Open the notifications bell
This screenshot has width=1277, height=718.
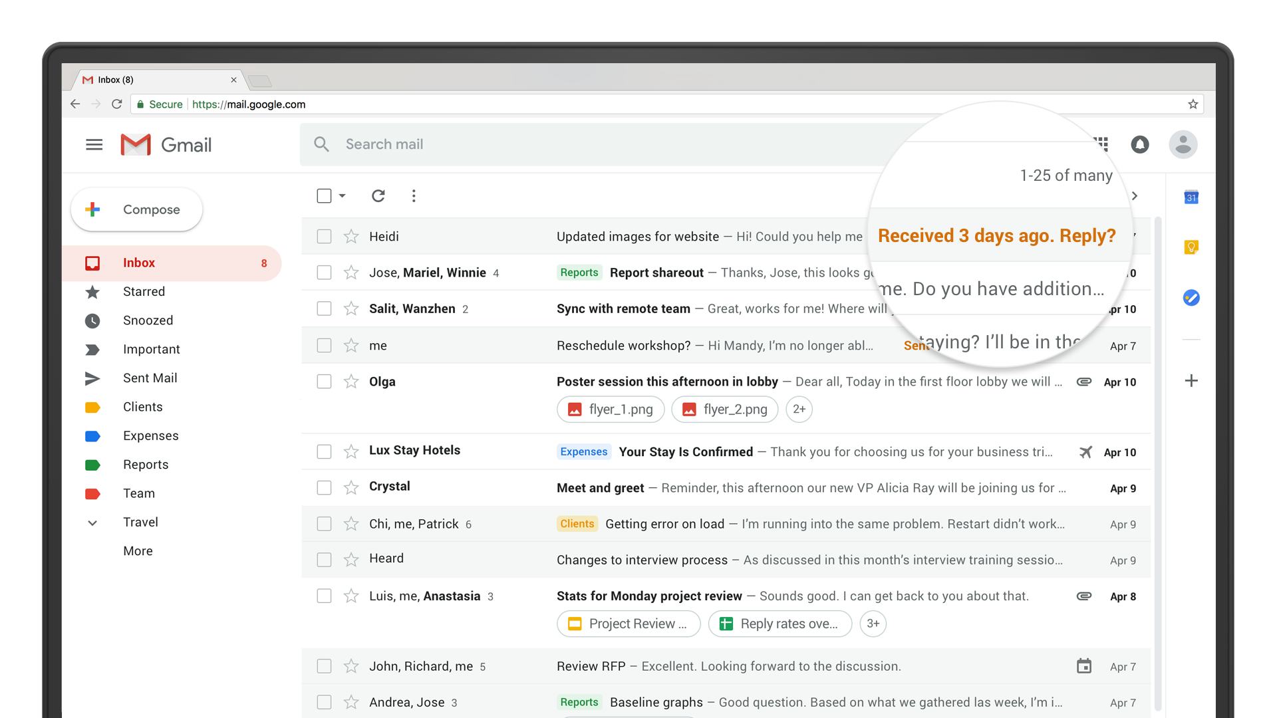click(1140, 144)
